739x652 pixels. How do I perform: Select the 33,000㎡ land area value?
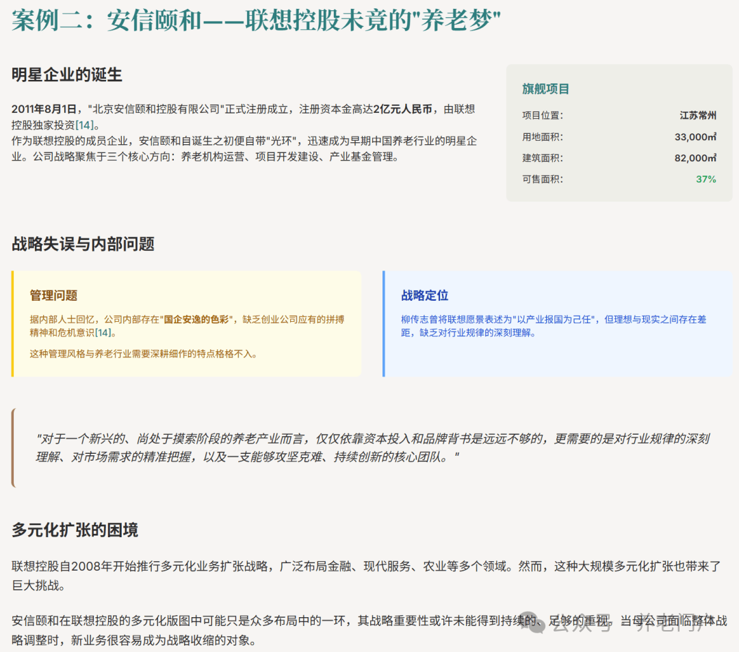click(695, 137)
